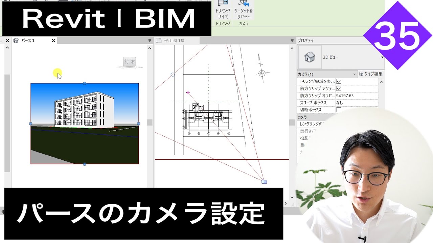Click the ターゲットをリセット camera tool
Image resolution: width=433 pixels, height=243 pixels.
click(243, 10)
